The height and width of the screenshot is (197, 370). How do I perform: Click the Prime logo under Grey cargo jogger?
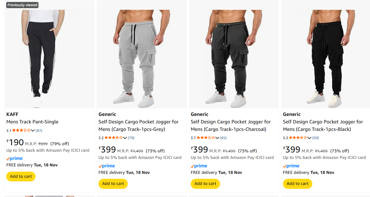(107, 166)
